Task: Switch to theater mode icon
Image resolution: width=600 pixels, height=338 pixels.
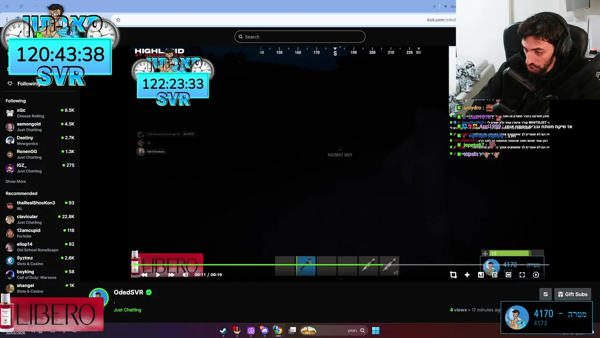Action: tap(508, 275)
